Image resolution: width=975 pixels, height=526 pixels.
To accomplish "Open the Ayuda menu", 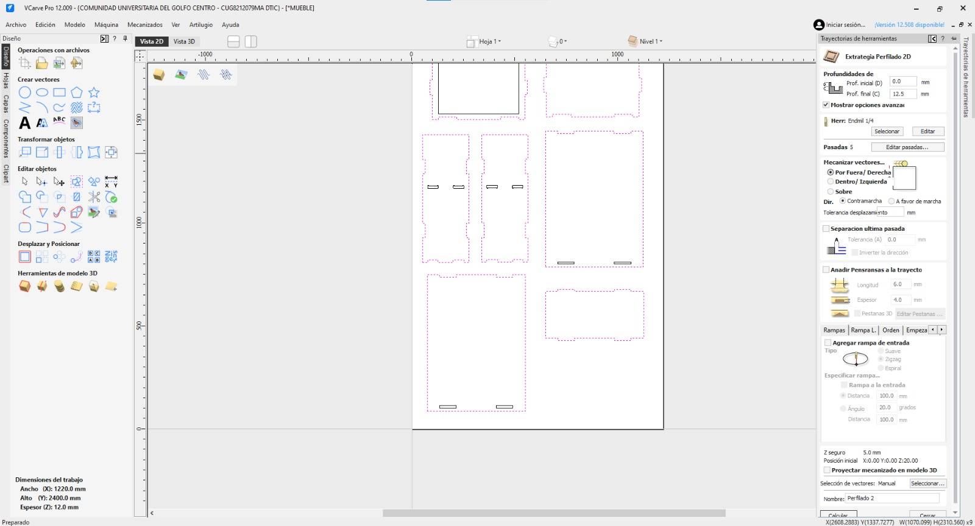I will [x=230, y=25].
